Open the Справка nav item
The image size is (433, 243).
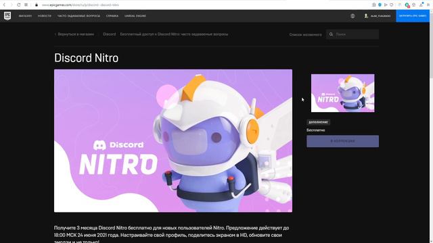tap(112, 16)
